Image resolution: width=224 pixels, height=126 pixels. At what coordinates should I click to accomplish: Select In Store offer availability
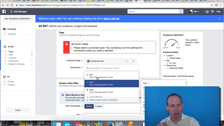[99, 106]
